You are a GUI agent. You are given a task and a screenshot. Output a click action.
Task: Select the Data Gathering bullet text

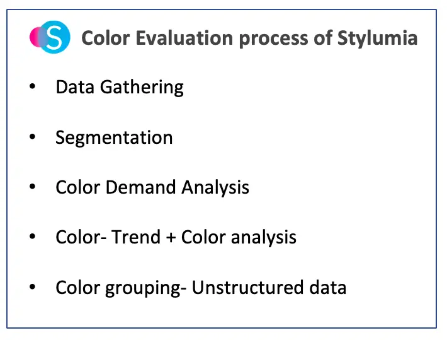[x=120, y=87]
